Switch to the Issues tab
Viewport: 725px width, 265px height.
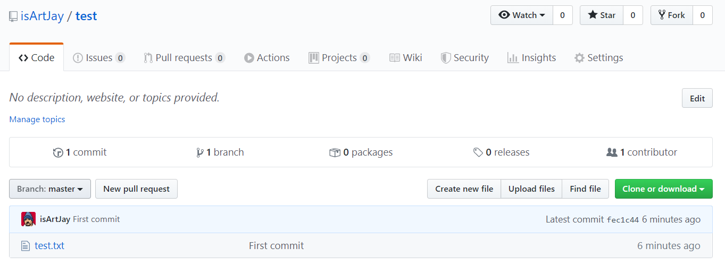pos(99,58)
